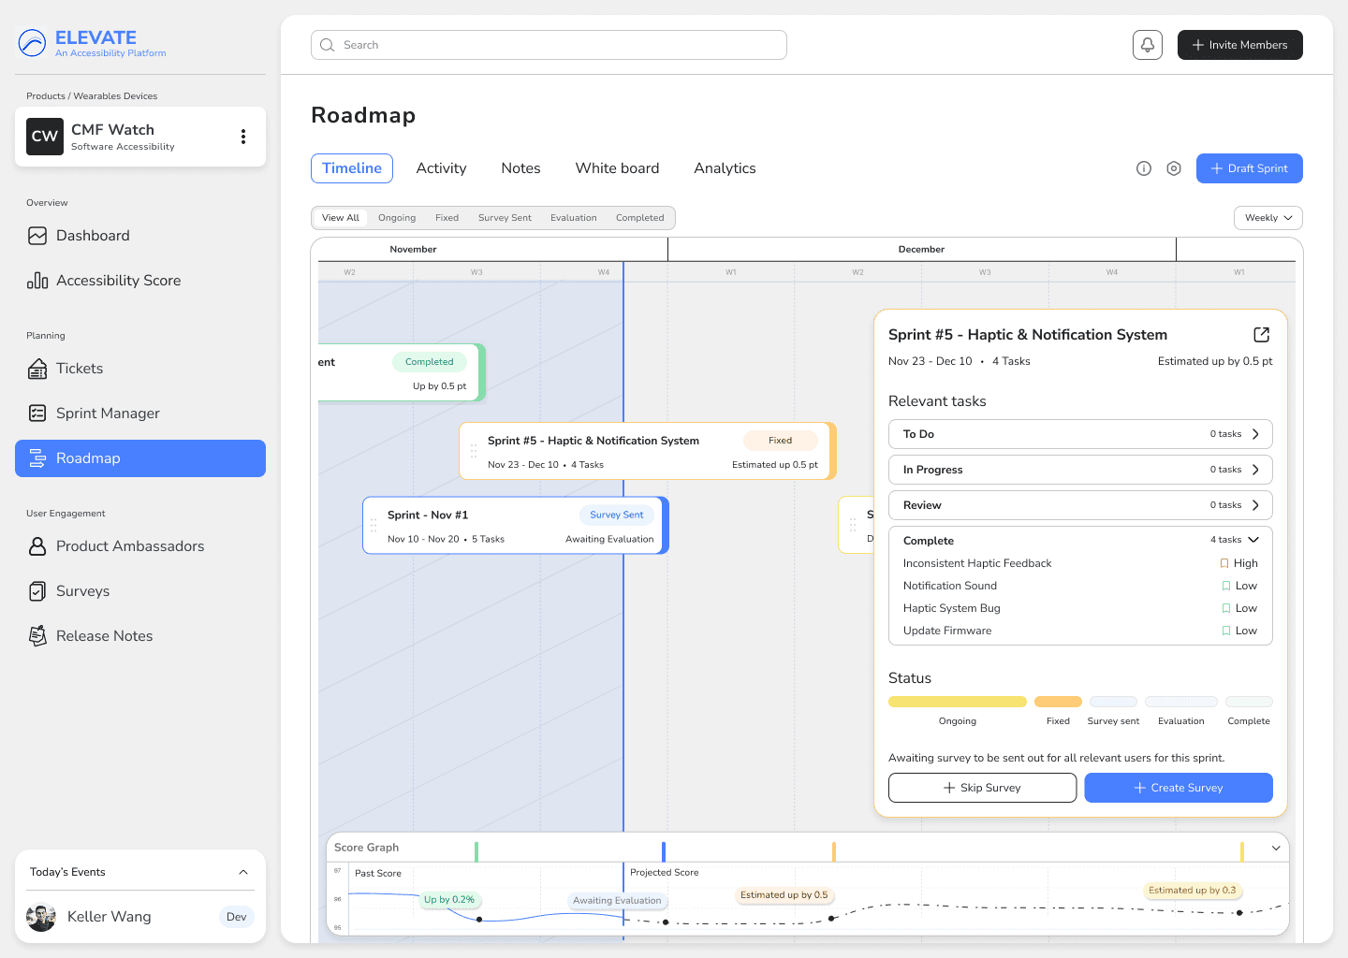Screen dimensions: 1348x958
Task: Click the Create Survey button
Action: [x=1178, y=788]
